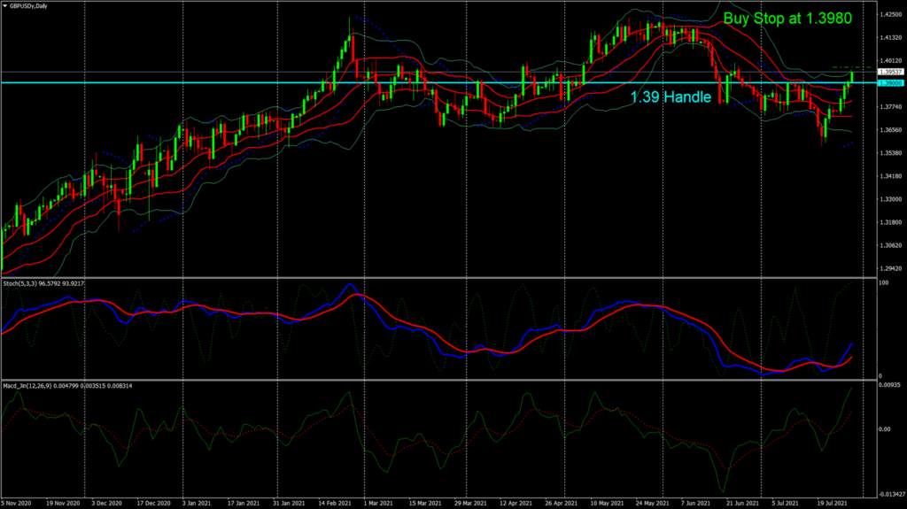Image resolution: width=907 pixels, height=509 pixels.
Task: Click the 1.42500 price scale value
Action: [891, 14]
